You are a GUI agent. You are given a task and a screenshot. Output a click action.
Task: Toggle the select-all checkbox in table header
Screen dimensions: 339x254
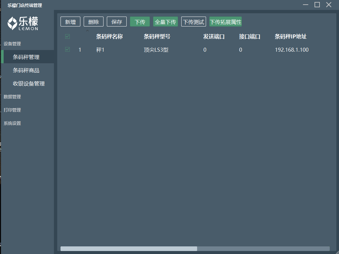point(67,36)
